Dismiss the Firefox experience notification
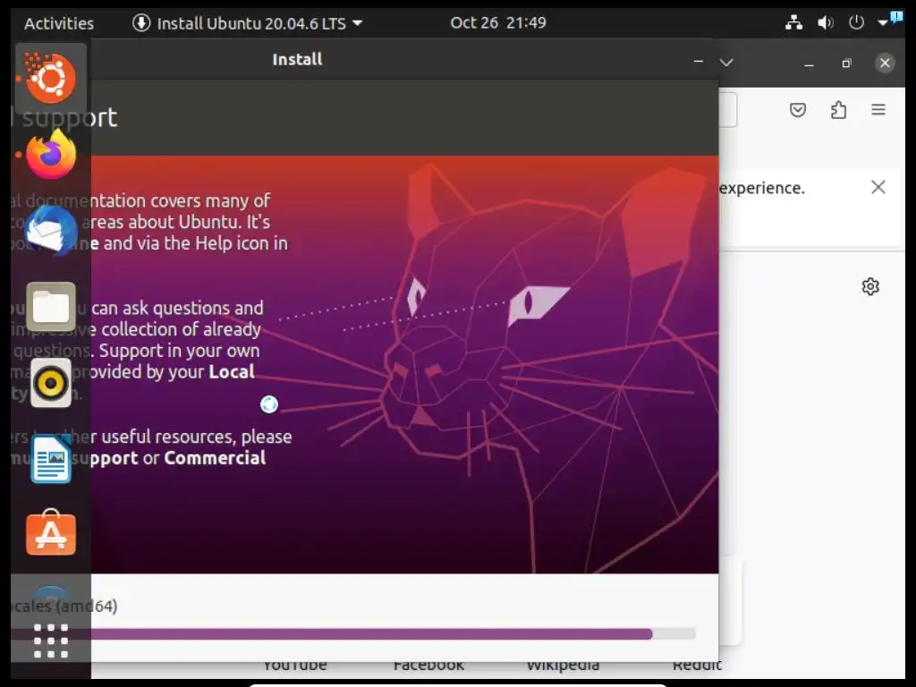The width and height of the screenshot is (916, 687). pyautogui.click(x=878, y=187)
